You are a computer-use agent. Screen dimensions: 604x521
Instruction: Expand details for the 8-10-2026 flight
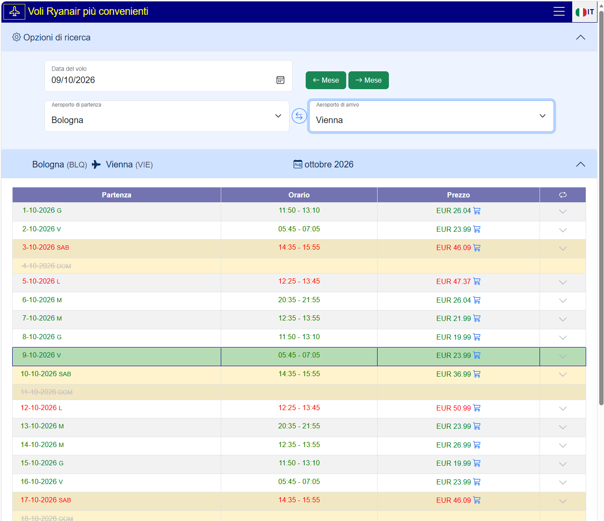click(563, 338)
